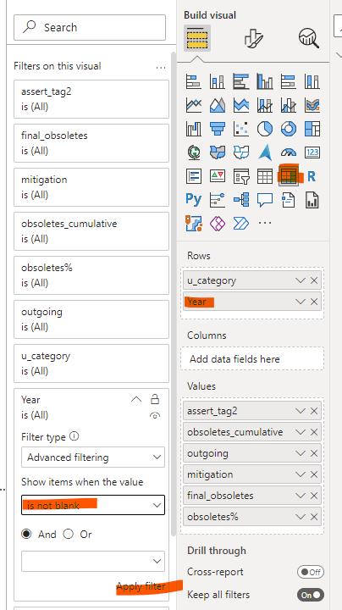Select the gauge visual
The width and height of the screenshot is (342, 610).
(x=289, y=152)
